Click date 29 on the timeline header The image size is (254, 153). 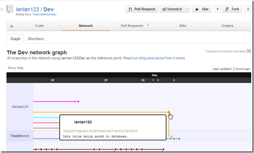(106, 80)
